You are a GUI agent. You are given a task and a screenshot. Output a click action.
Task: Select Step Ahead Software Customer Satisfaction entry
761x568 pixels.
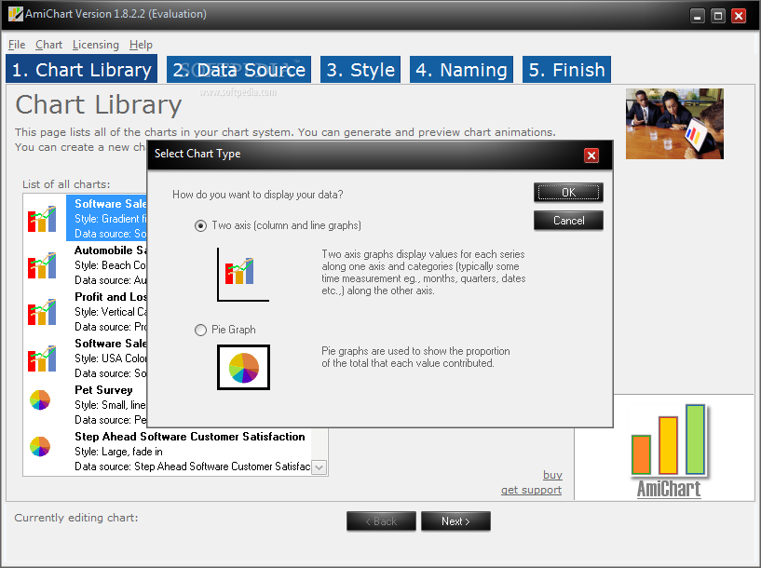tap(168, 451)
